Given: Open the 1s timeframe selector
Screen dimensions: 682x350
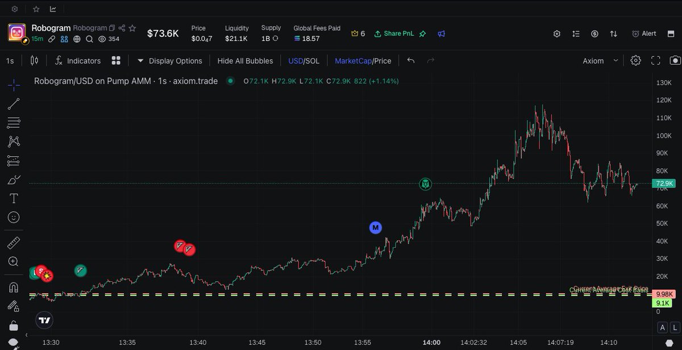Looking at the screenshot, I should (10, 60).
